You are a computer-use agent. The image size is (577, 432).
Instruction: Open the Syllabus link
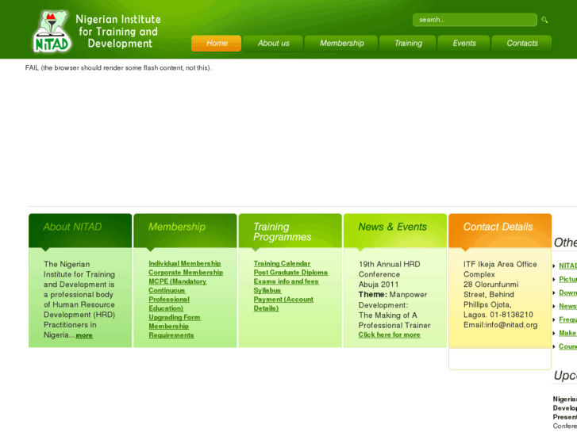point(267,290)
